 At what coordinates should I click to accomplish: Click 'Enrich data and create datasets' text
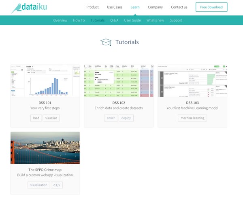(x=119, y=108)
